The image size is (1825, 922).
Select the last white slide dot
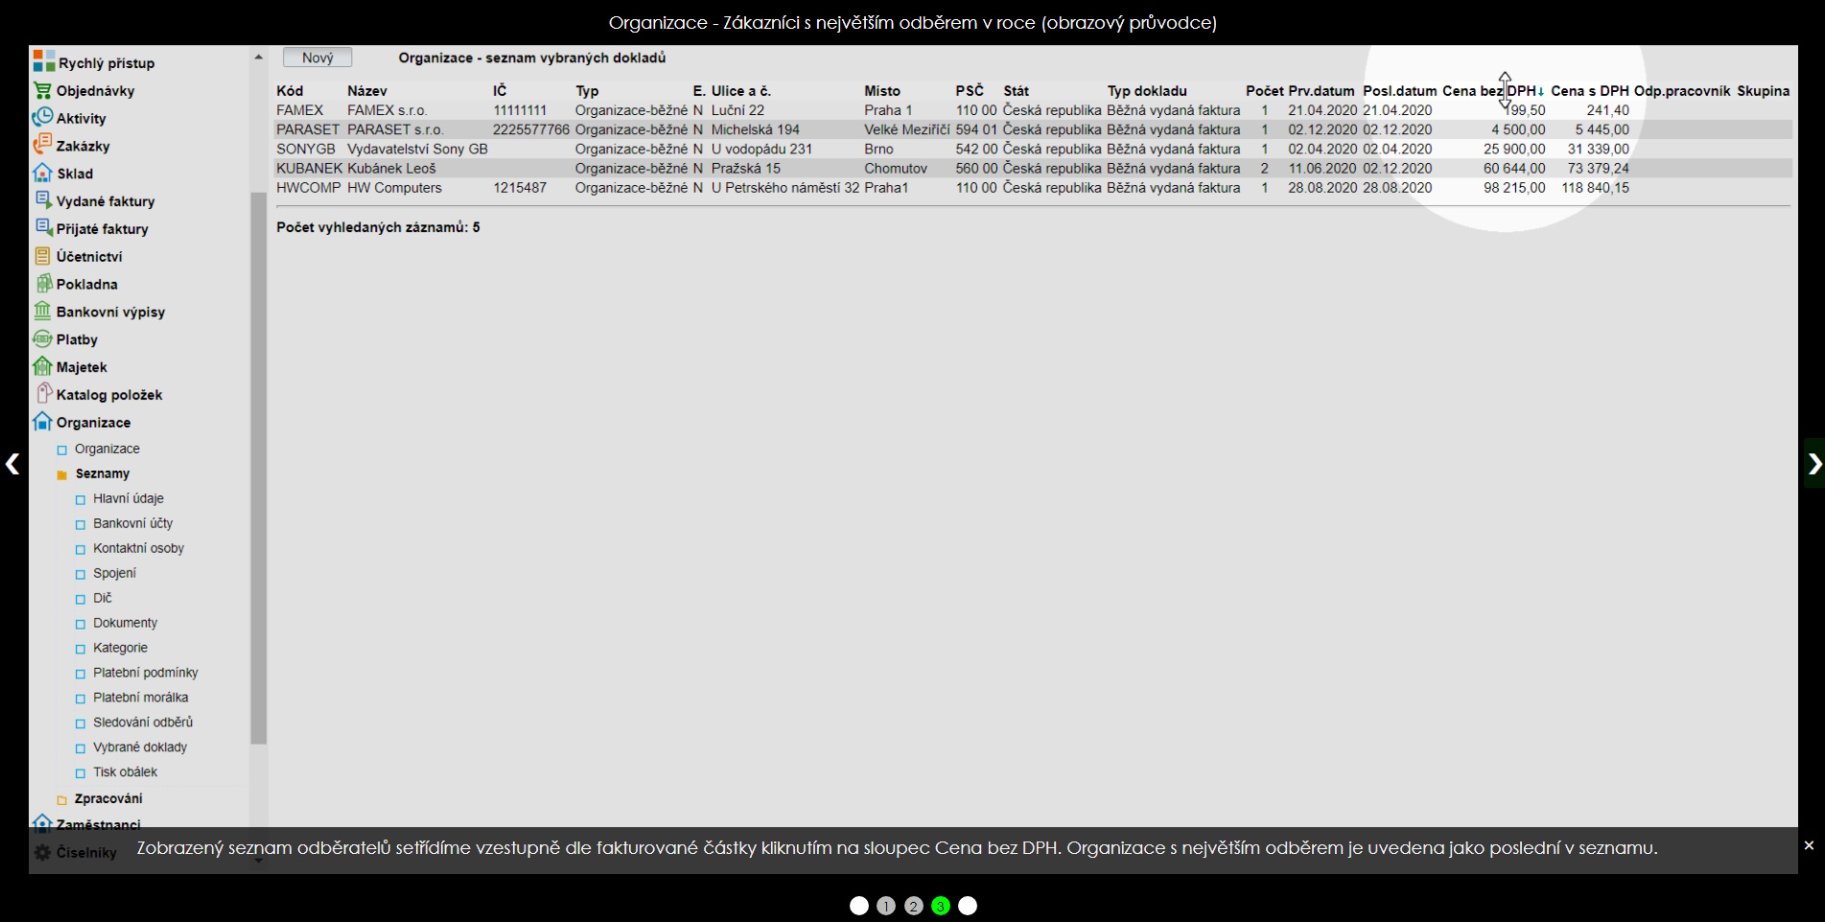click(968, 906)
